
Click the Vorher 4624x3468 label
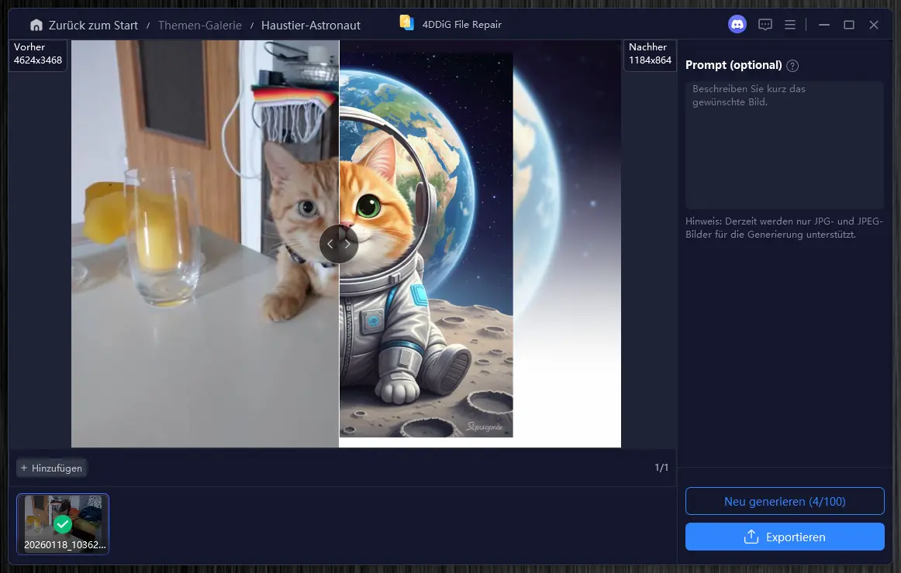[38, 53]
